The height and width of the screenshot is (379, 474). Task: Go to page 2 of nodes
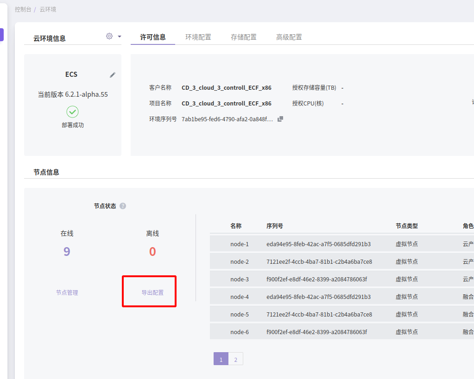(236, 359)
